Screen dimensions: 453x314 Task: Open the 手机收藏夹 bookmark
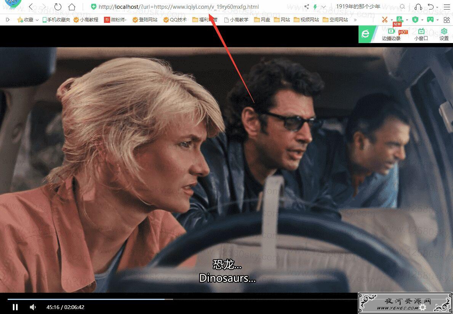(56, 20)
